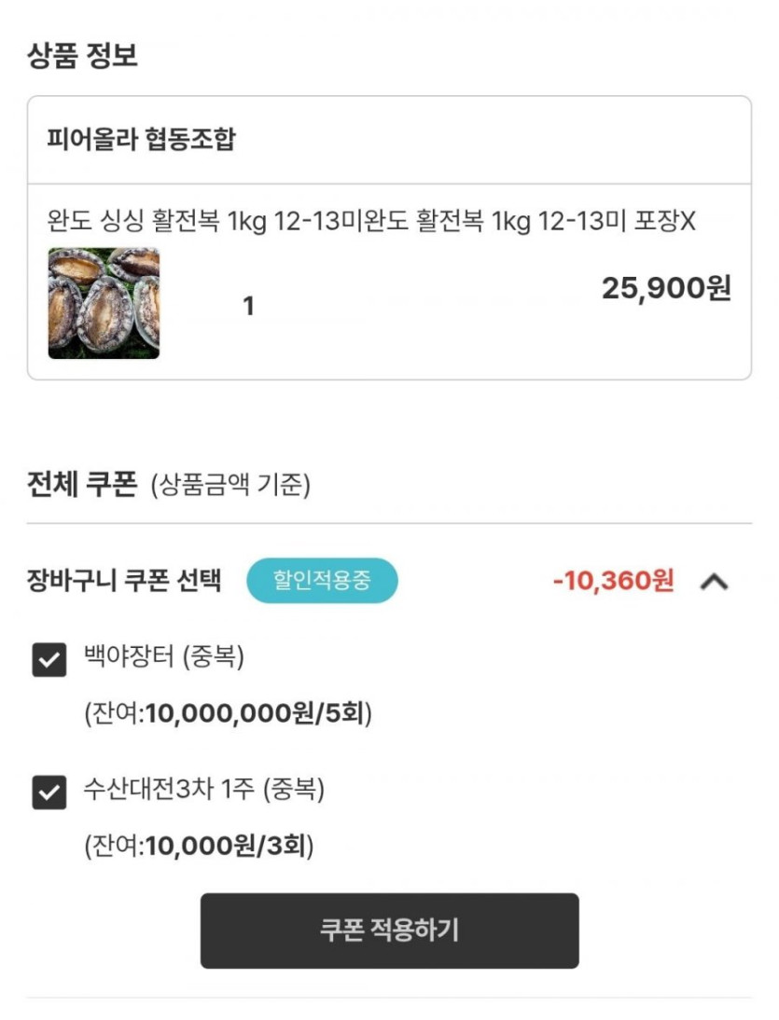Collapse the 장바구니 쿠폰 선택 chevron

pos(714,582)
